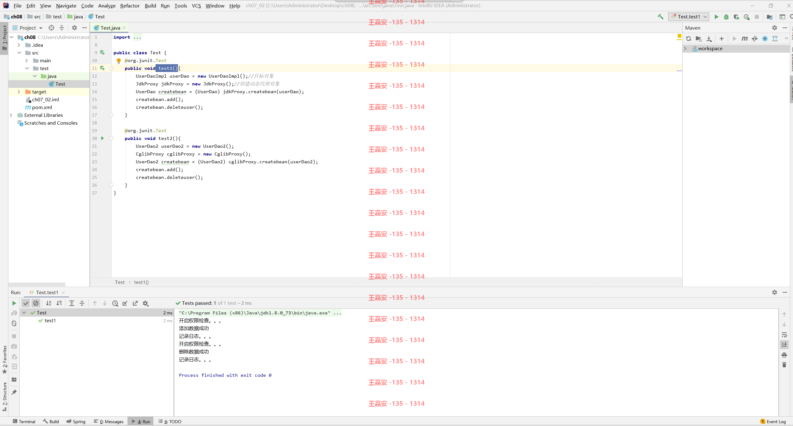The height and width of the screenshot is (426, 793).
Task: Select test1 in test results tree
Action: 50,321
